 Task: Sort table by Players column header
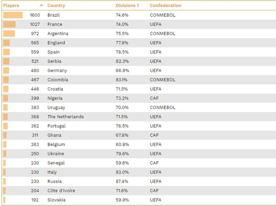[11, 5]
